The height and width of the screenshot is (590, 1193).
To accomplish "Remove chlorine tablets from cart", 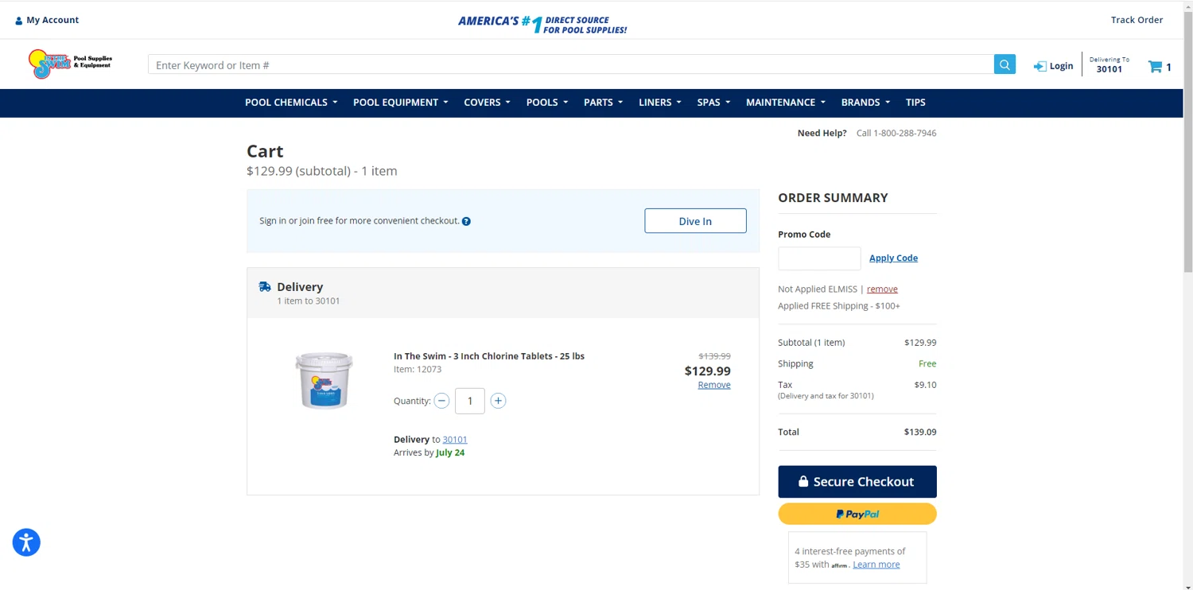I will [714, 385].
